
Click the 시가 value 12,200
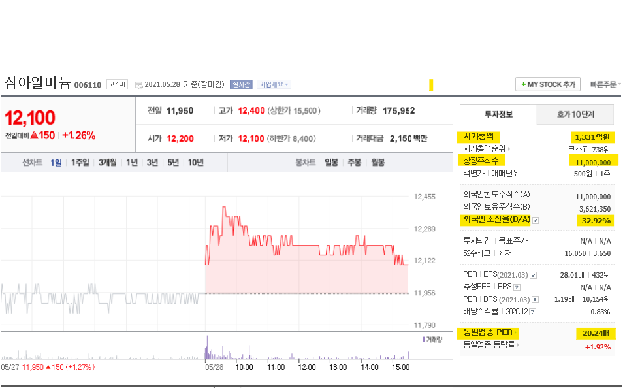[x=180, y=138]
